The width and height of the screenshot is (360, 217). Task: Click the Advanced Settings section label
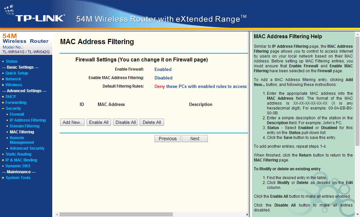coord(24,91)
